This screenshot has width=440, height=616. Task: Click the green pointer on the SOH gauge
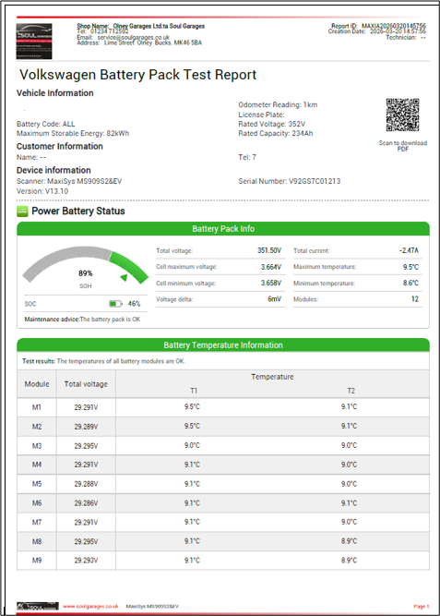point(124,278)
